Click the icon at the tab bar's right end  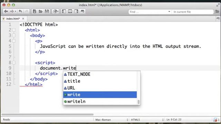pos(218,19)
